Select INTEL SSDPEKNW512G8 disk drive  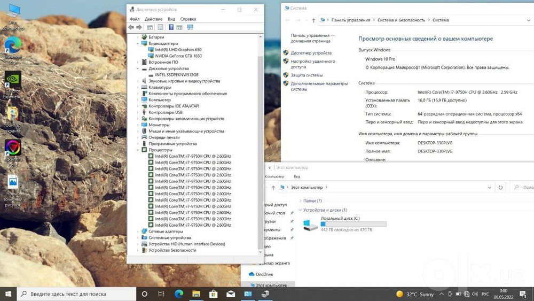click(176, 75)
